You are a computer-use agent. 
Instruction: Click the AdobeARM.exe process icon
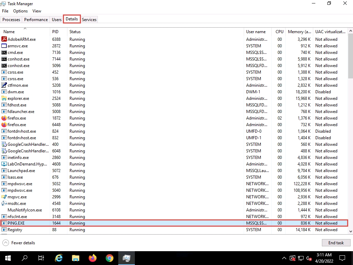pyautogui.click(x=4, y=39)
